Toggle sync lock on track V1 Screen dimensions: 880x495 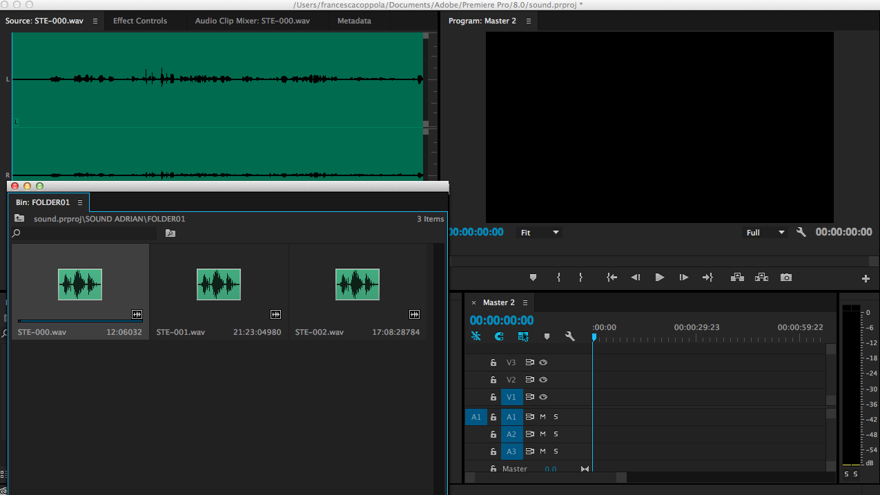[530, 397]
